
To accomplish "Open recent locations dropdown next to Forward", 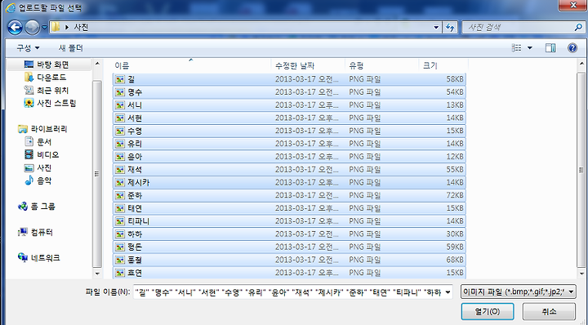I will [x=45, y=28].
